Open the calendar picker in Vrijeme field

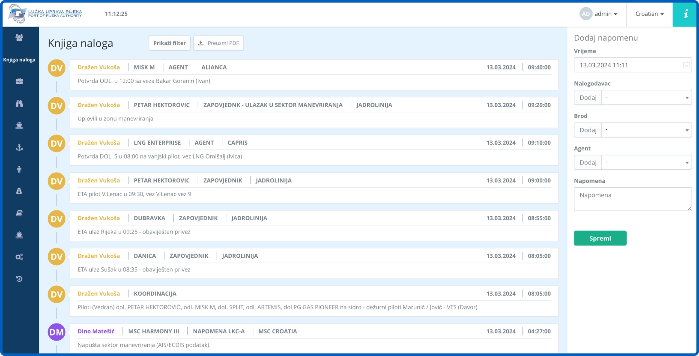coord(686,65)
